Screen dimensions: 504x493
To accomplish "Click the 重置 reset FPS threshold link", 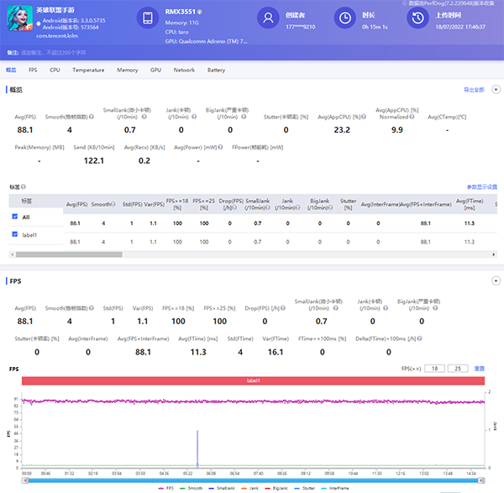I will pyautogui.click(x=480, y=369).
